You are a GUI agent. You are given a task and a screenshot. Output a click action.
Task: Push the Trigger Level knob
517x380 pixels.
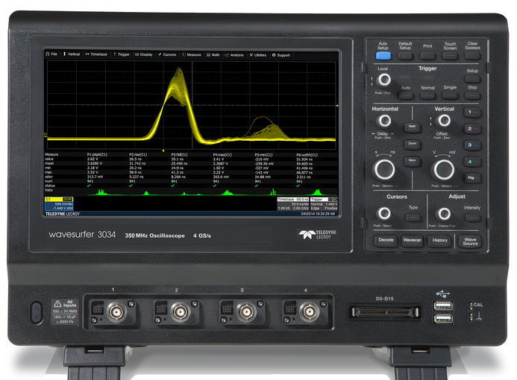[383, 80]
